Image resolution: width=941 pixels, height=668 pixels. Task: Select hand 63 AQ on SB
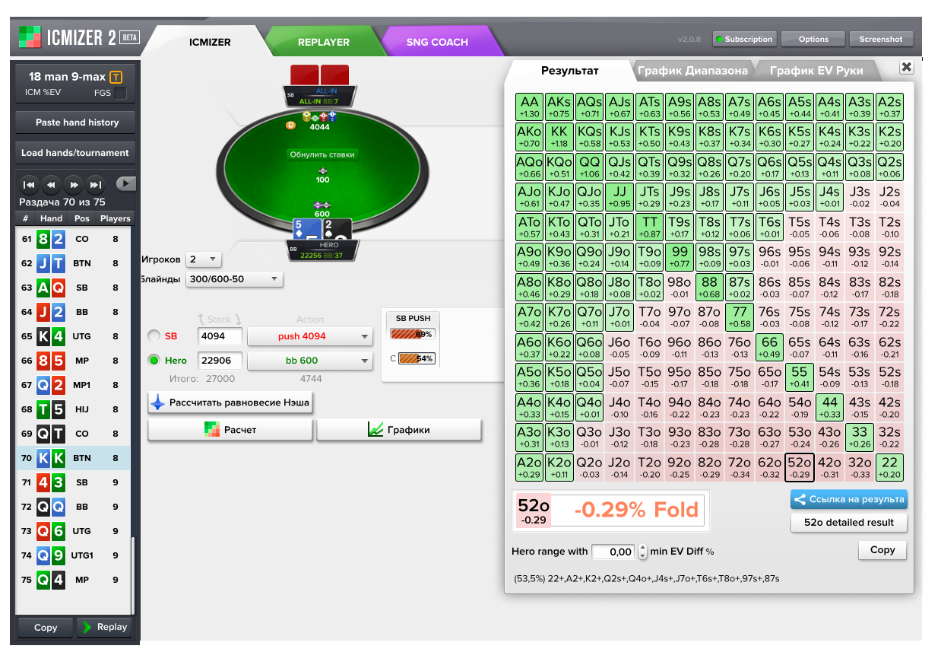[x=74, y=288]
